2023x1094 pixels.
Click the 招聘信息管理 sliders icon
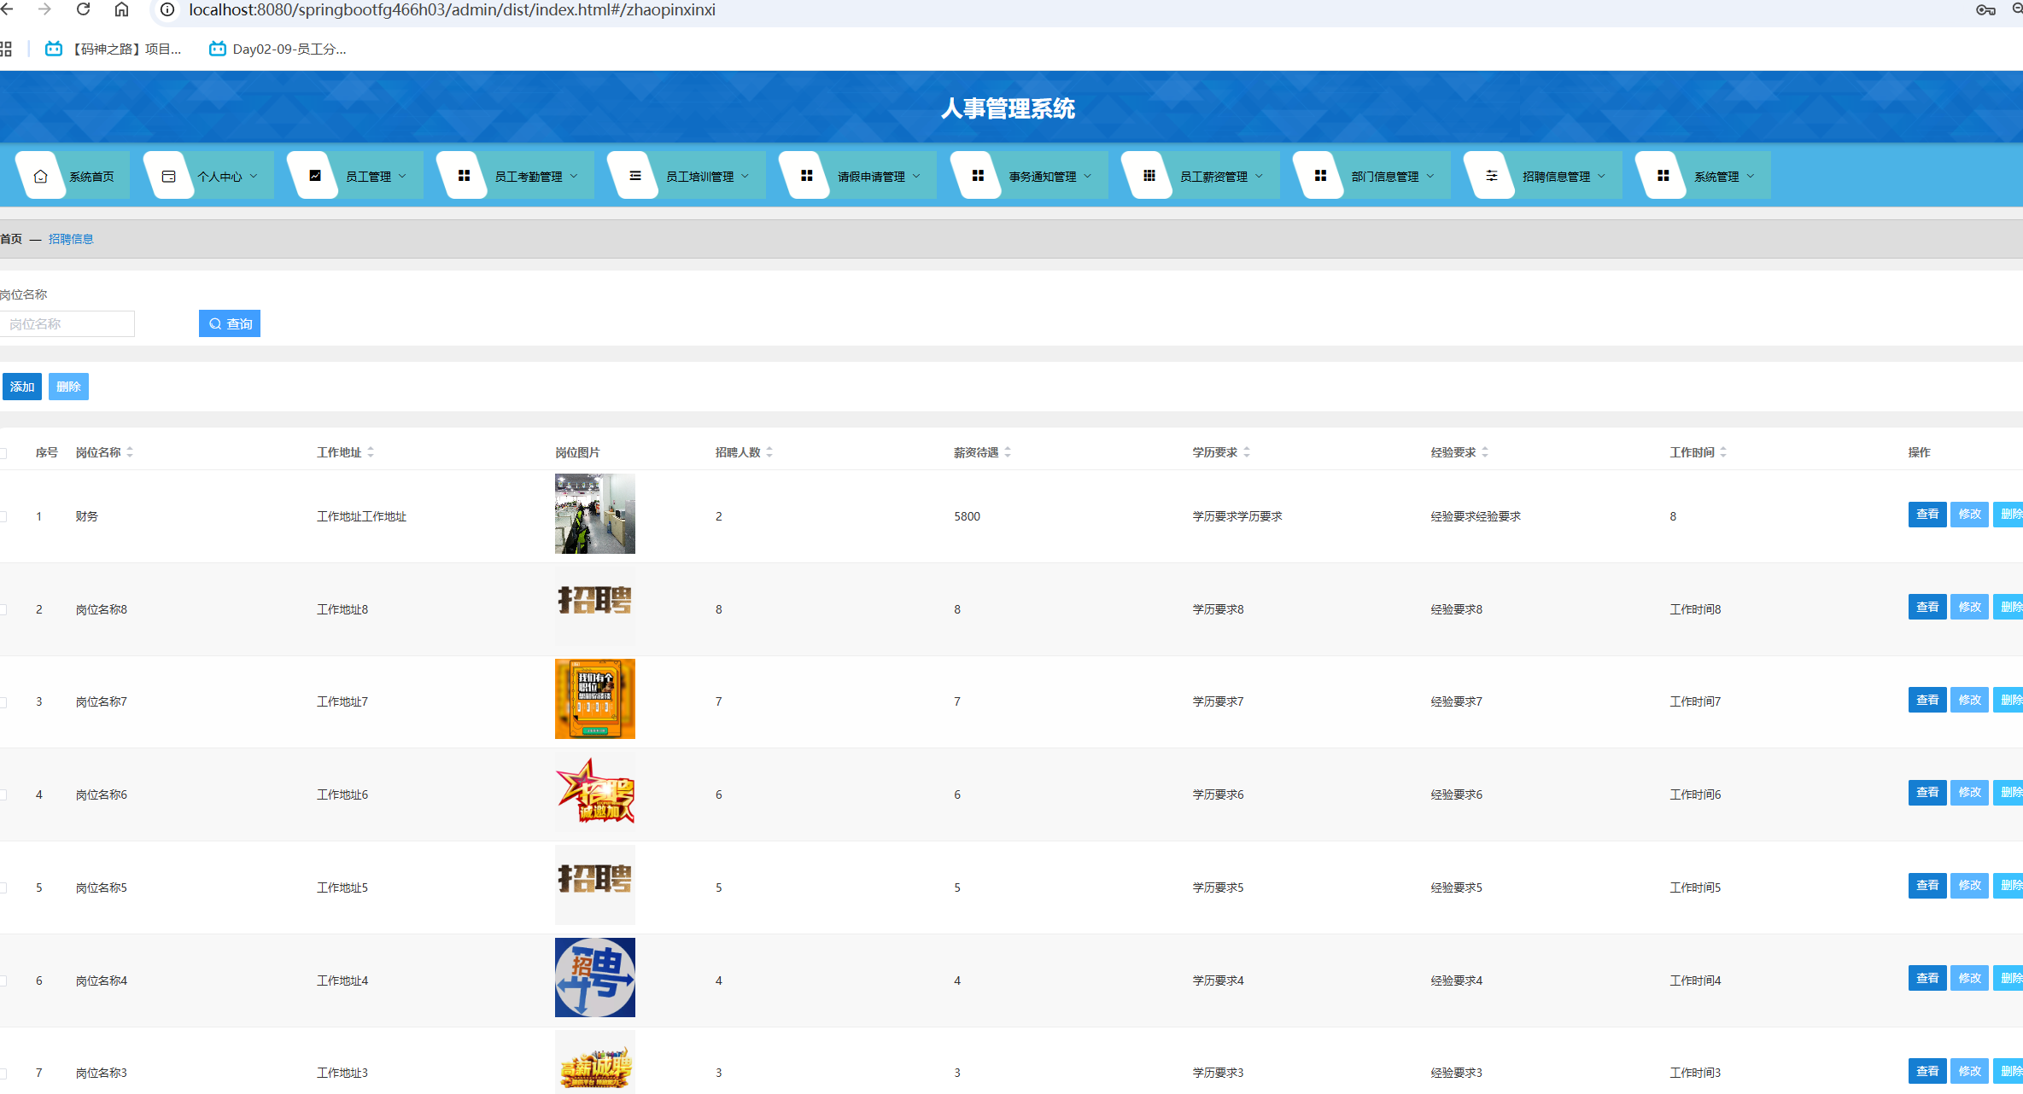click(x=1491, y=175)
